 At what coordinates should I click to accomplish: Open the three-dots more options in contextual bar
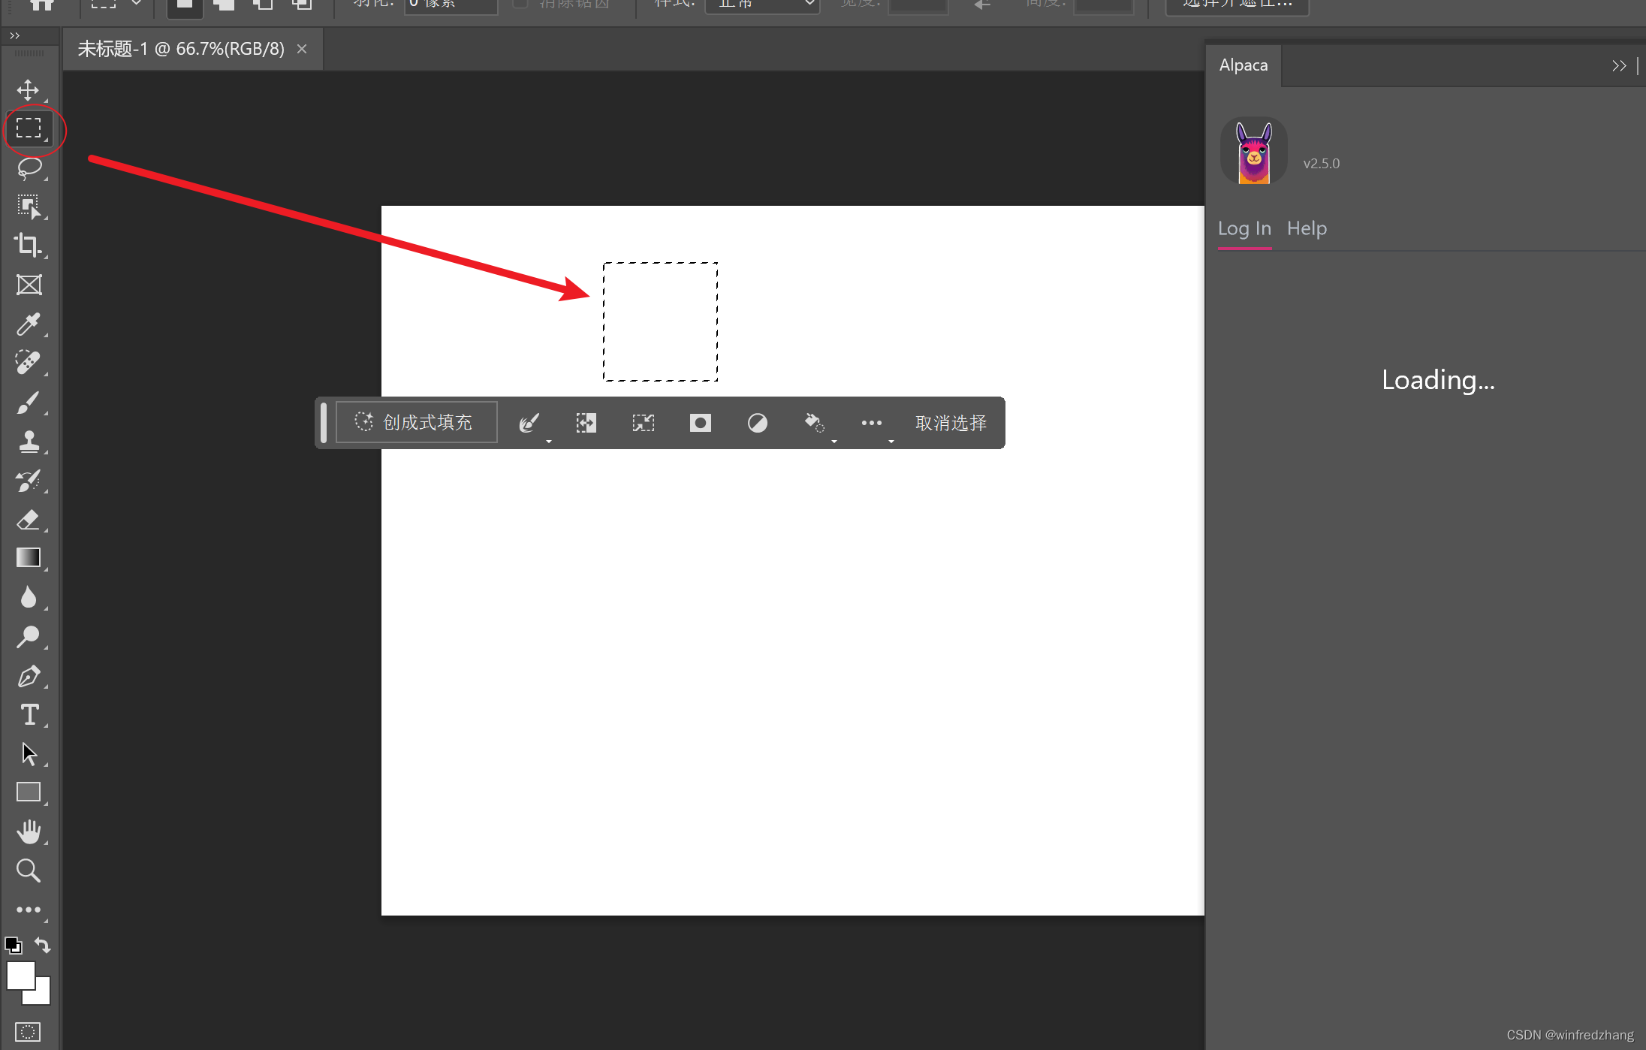click(871, 423)
